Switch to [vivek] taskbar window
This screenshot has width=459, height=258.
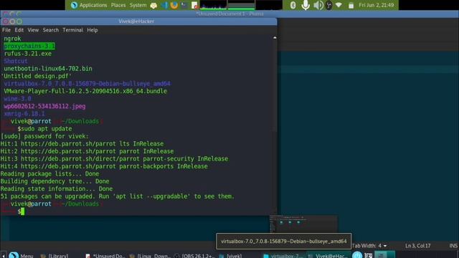231,255
